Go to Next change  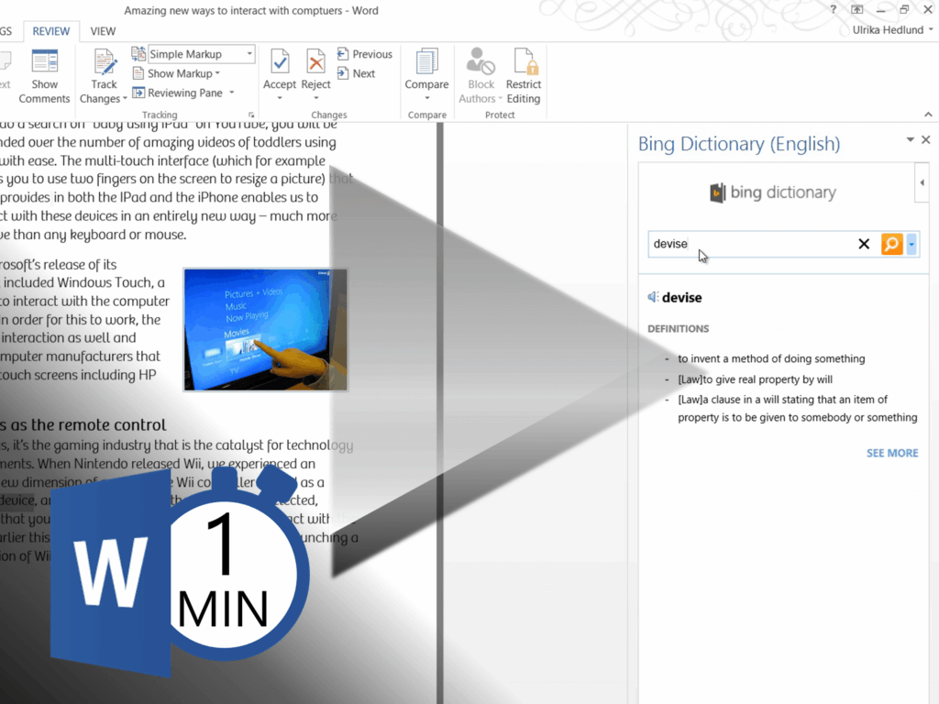(x=357, y=73)
